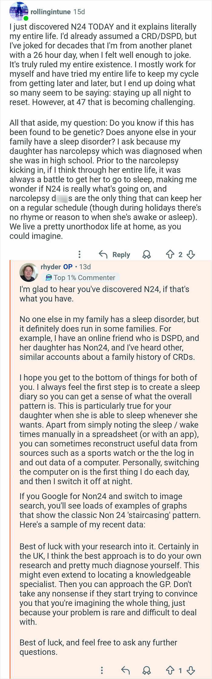Open the three-dot menu on rollingintune's comment
Image resolution: width=212 pixels, height=679 pixels.
pyautogui.click(x=79, y=255)
